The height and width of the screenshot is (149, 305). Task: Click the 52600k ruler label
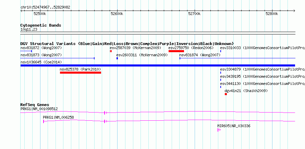coord(117,14)
